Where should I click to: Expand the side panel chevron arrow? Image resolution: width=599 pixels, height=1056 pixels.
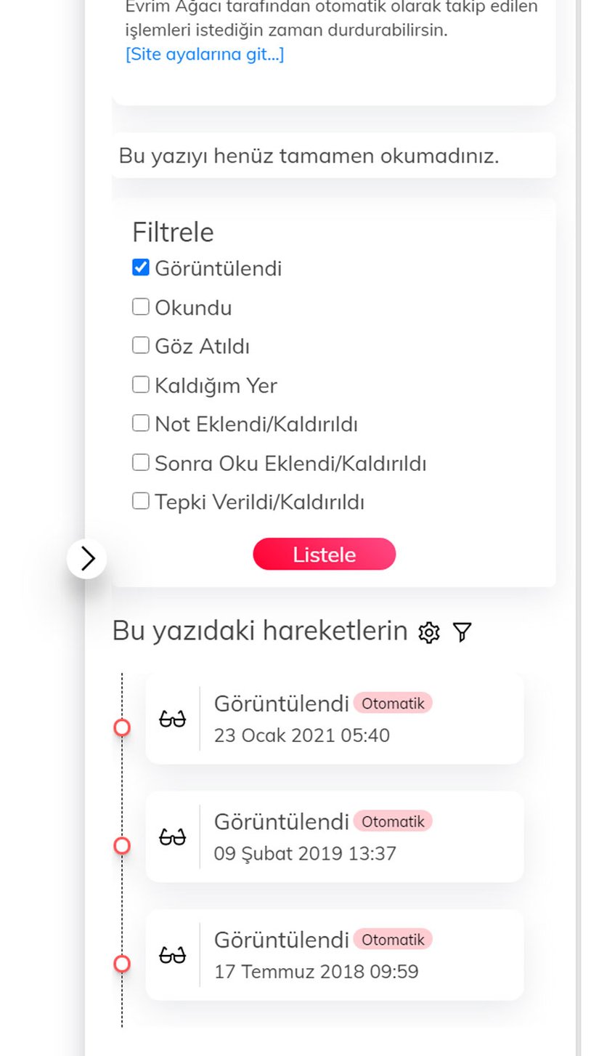point(87,558)
